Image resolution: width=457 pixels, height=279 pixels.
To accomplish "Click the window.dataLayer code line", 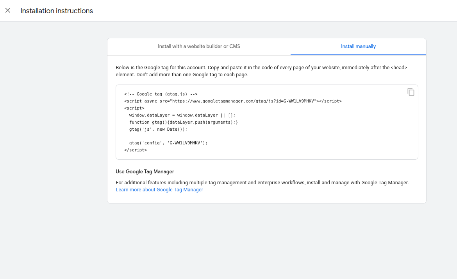I will point(182,115).
